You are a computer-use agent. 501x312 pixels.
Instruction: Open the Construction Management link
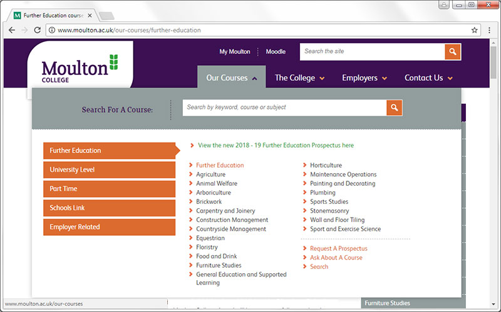(232, 220)
